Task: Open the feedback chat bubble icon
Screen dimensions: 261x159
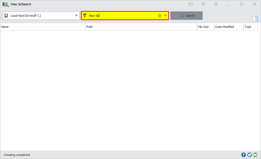Action: coord(203,4)
